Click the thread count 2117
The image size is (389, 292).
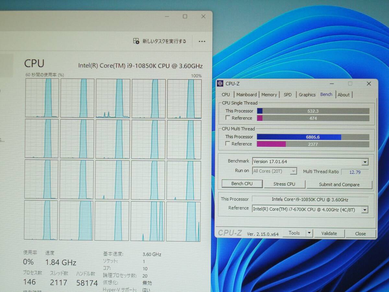coord(59,283)
